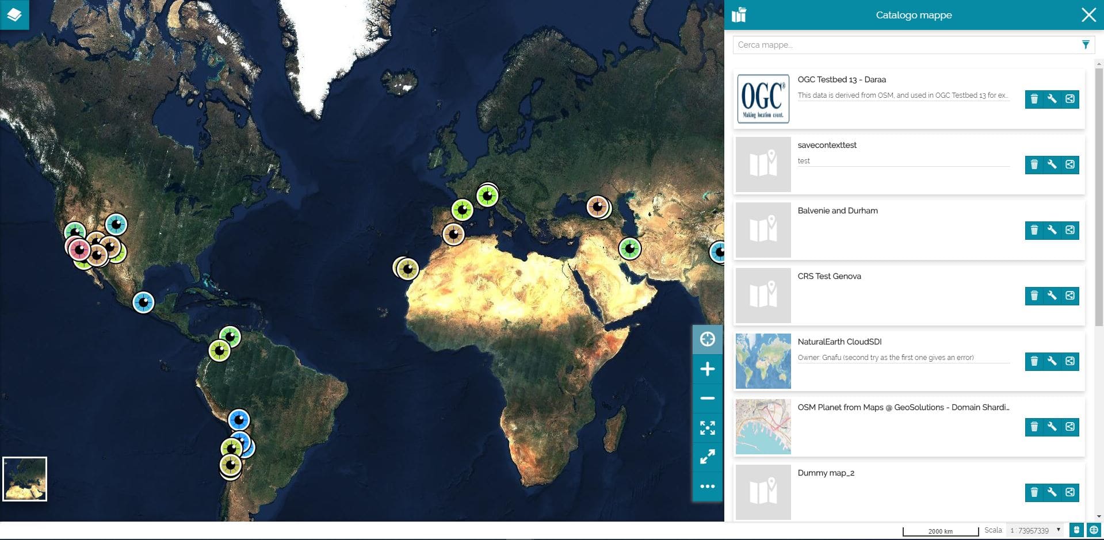1104x540 pixels.
Task: Delete the CRS Test Genova map
Action: coord(1034,296)
